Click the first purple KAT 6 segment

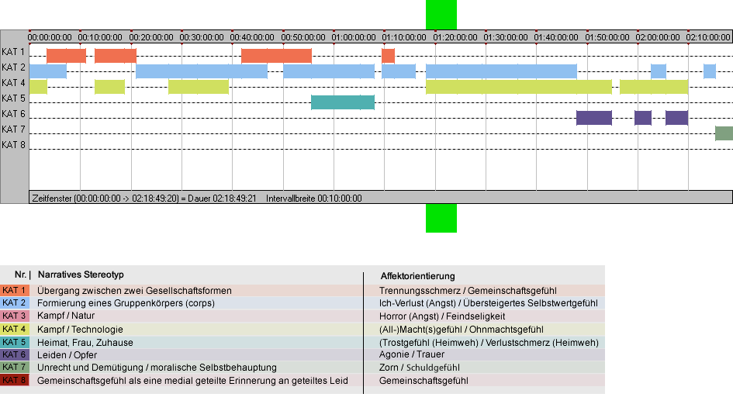tap(594, 118)
